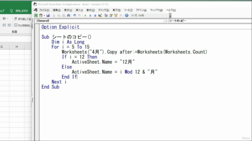Click the Worksheets("4月").Copy code line

point(134,52)
